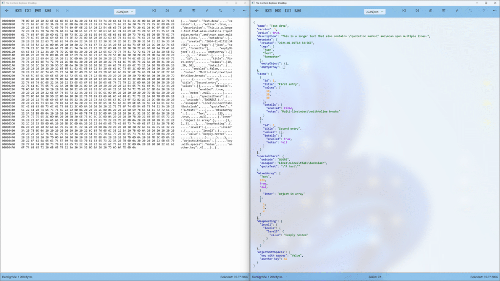
Task: Click the left window's title bar text
Action: (x=21, y=3)
